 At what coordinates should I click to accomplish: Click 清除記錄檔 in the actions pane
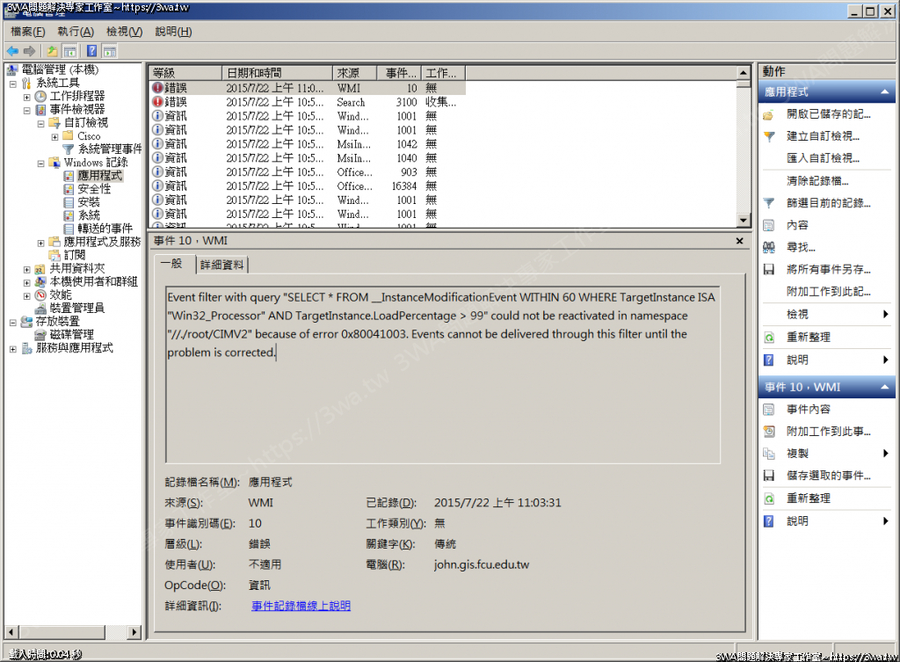[x=817, y=181]
